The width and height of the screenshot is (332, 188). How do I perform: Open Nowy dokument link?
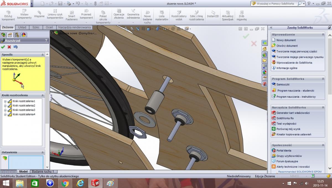[x=286, y=40]
